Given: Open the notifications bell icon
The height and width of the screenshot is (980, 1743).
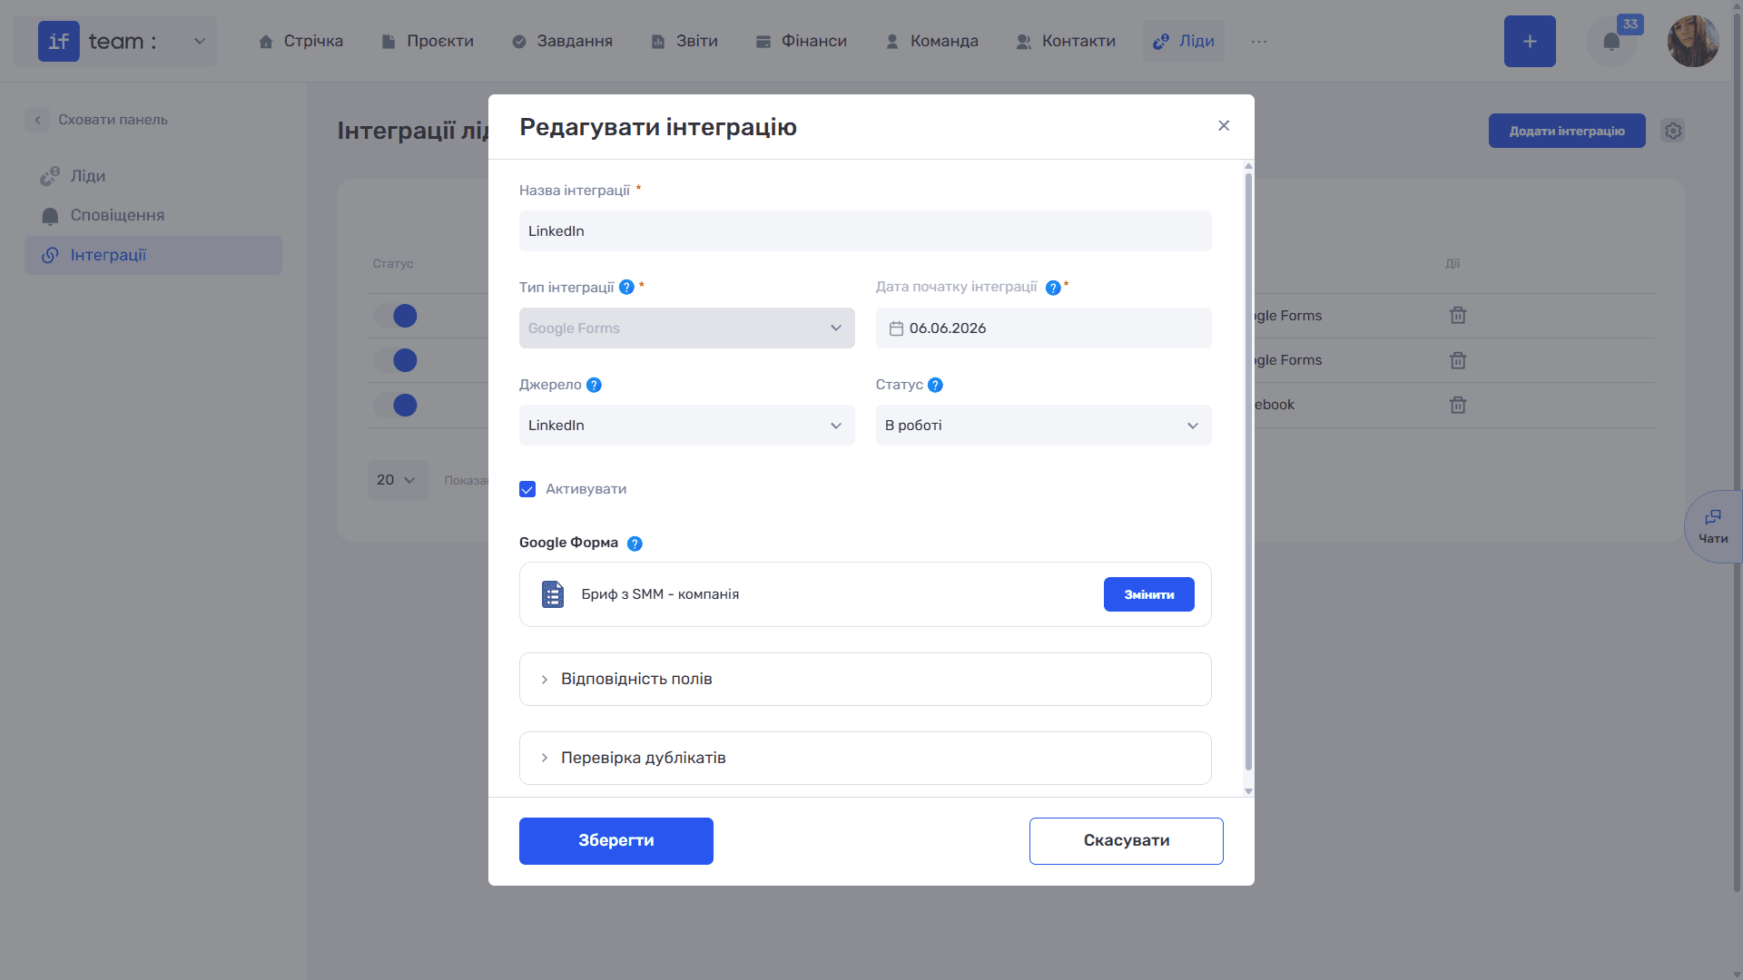Looking at the screenshot, I should (x=1611, y=42).
